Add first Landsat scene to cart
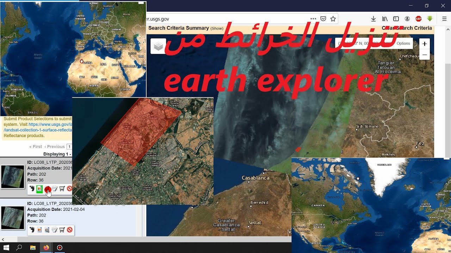 click(x=62, y=189)
